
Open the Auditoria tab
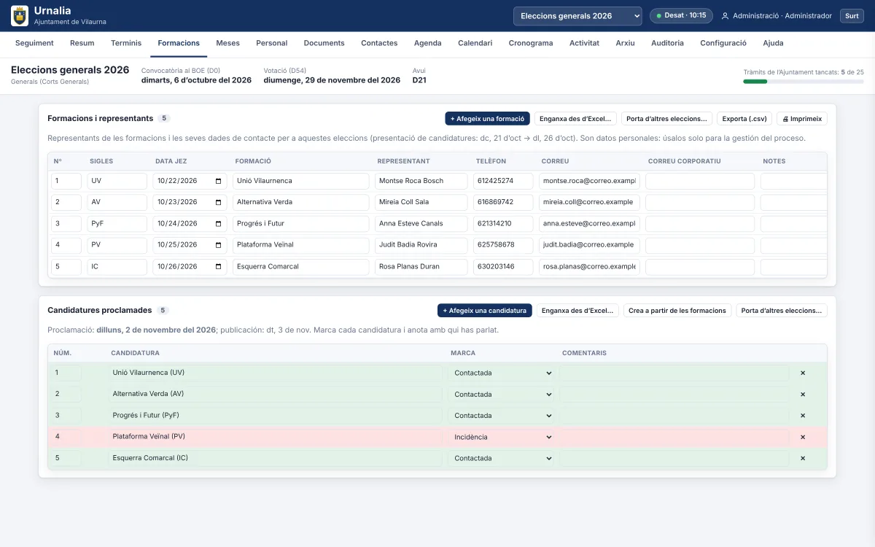point(667,43)
